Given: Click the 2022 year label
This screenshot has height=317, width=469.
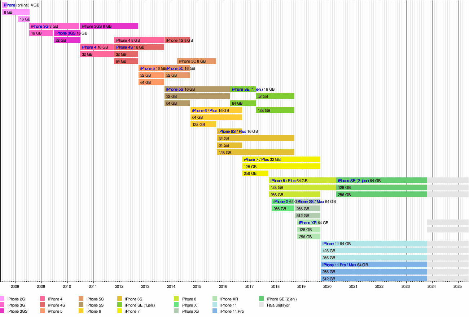Looking at the screenshot, I should tap(380, 287).
